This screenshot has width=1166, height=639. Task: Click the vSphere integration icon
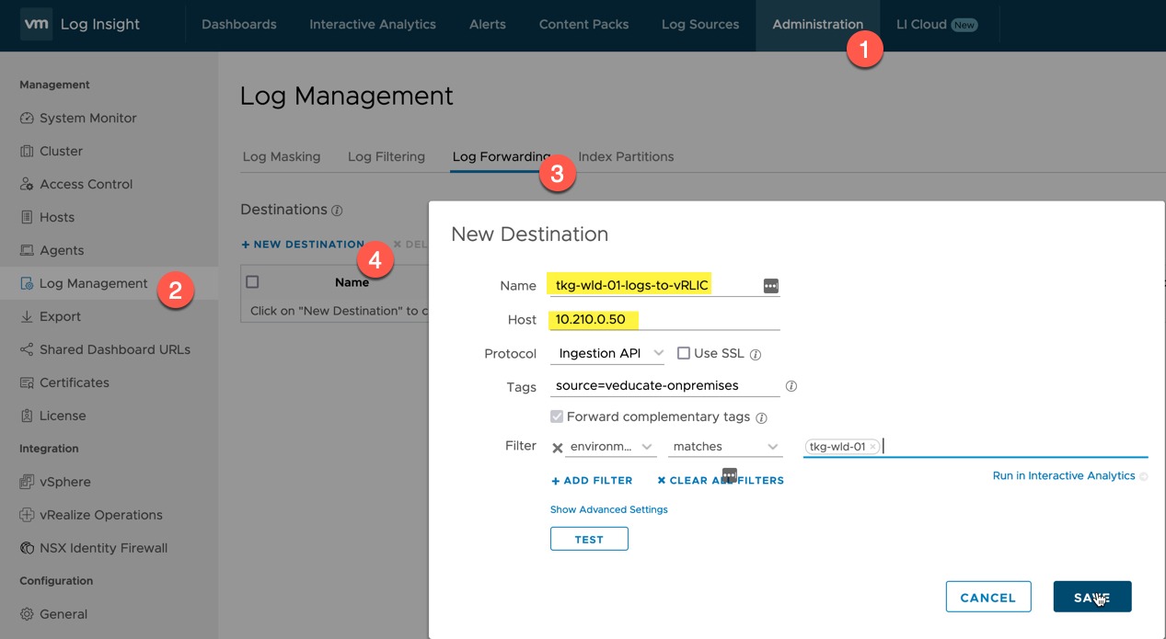coord(27,483)
